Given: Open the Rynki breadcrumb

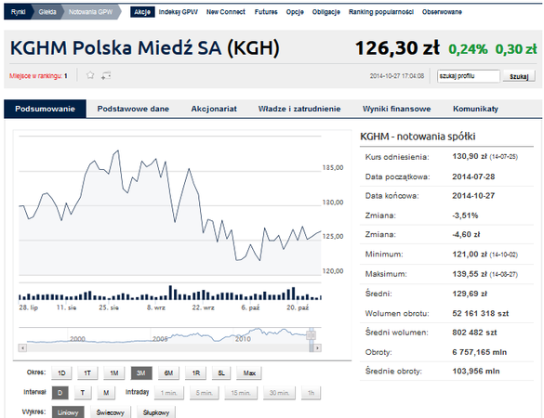Looking at the screenshot, I should coord(18,12).
